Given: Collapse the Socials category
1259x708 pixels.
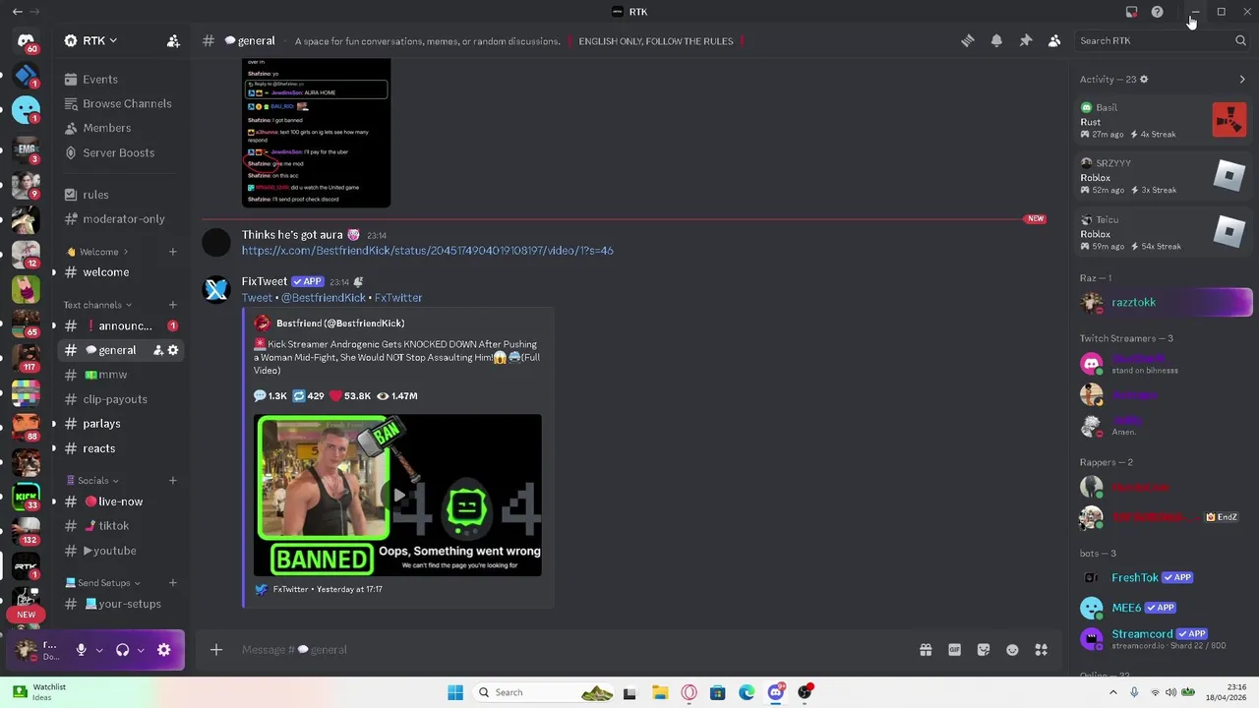Looking at the screenshot, I should (x=91, y=481).
